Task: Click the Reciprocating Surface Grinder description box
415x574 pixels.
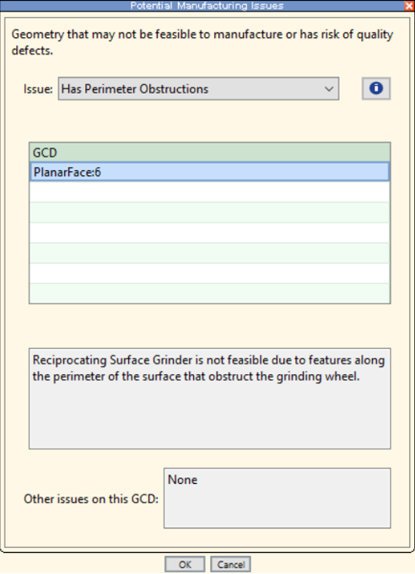Action: [x=209, y=399]
